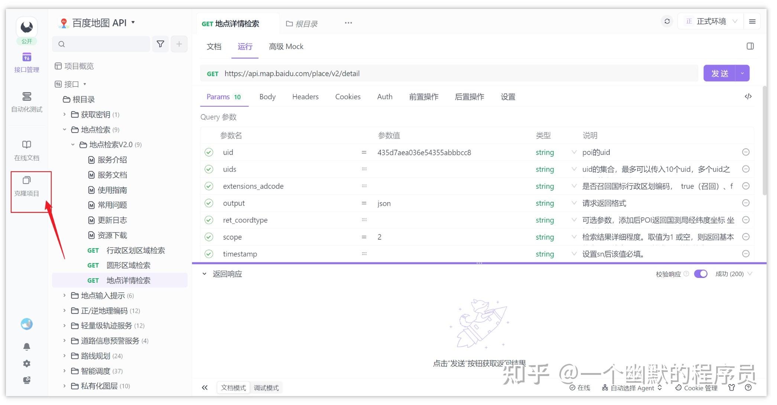
Task: Uncheck the scope parameter checkbox
Action: 209,237
